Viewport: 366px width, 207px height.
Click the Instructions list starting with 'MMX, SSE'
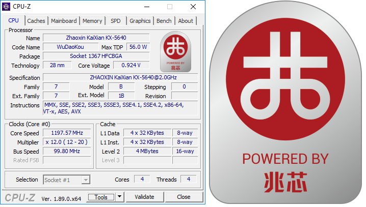click(x=120, y=108)
